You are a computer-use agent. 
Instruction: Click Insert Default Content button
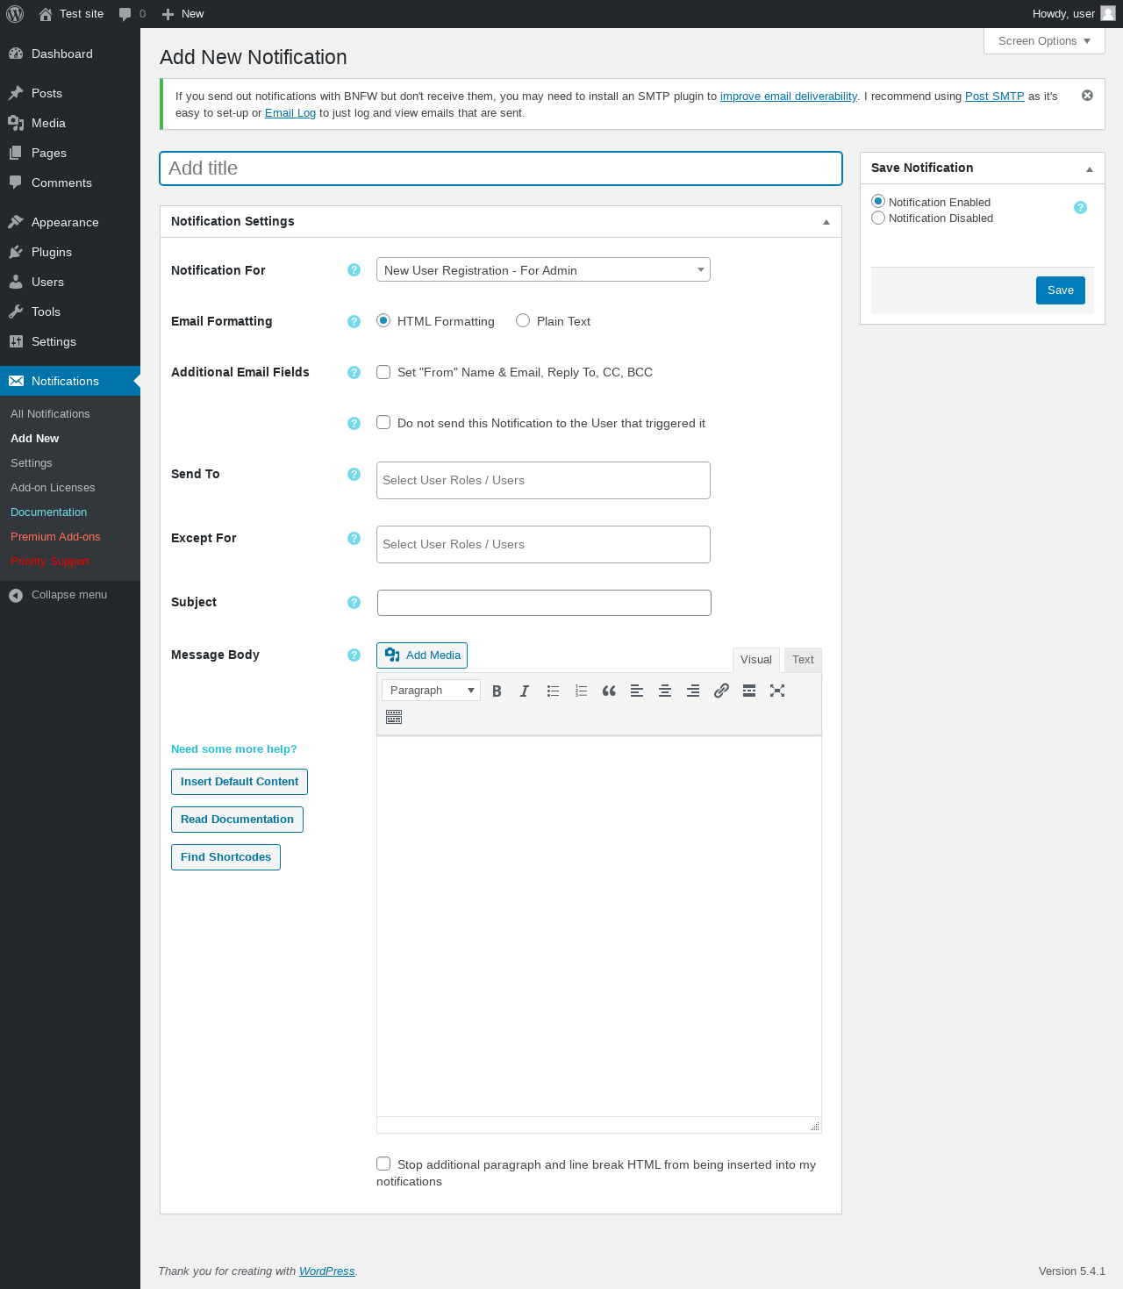(x=240, y=782)
